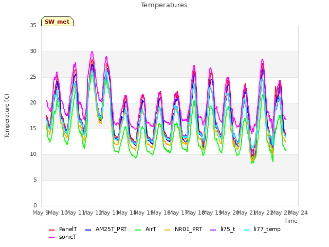Screen dimensions: 329x247
Task: Click the May 9 x-axis label
Action: (x=41, y=213)
